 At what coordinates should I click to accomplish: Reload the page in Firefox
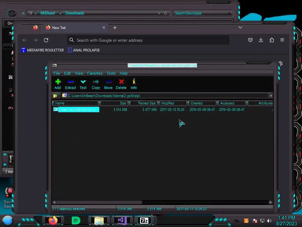(x=46, y=40)
